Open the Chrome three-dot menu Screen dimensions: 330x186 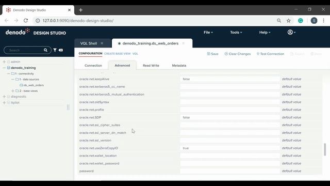point(324,21)
